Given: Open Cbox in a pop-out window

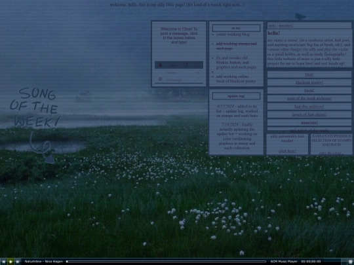Looking at the screenshot, I should pos(186,65).
